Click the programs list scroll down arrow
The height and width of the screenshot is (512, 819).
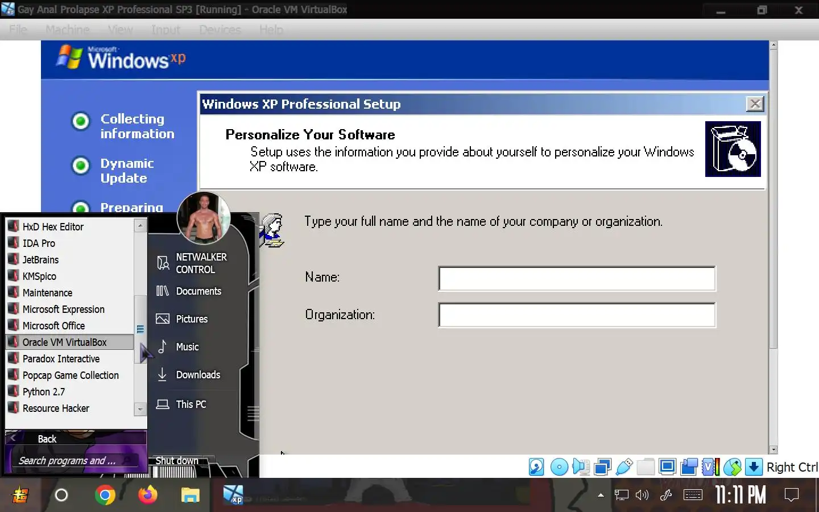pos(140,408)
